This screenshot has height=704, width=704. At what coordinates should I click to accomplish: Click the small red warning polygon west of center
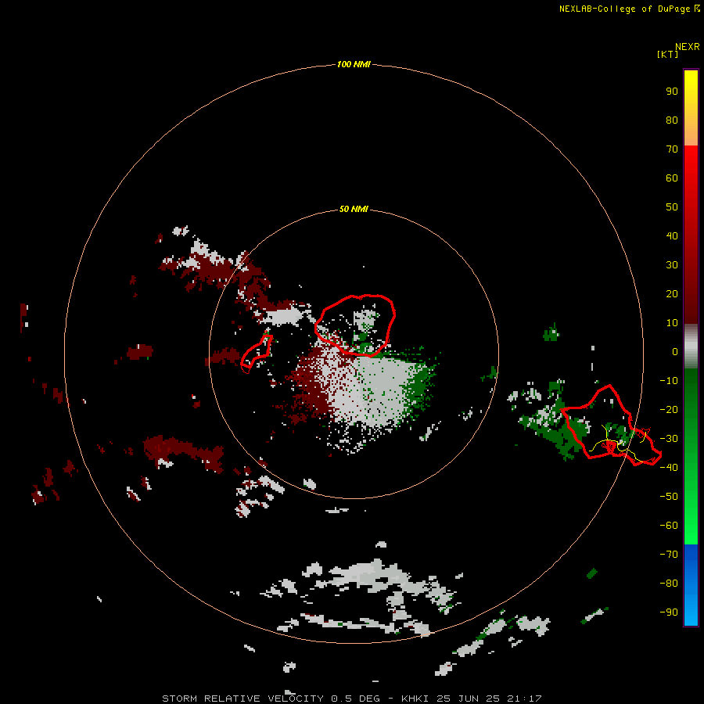click(257, 354)
